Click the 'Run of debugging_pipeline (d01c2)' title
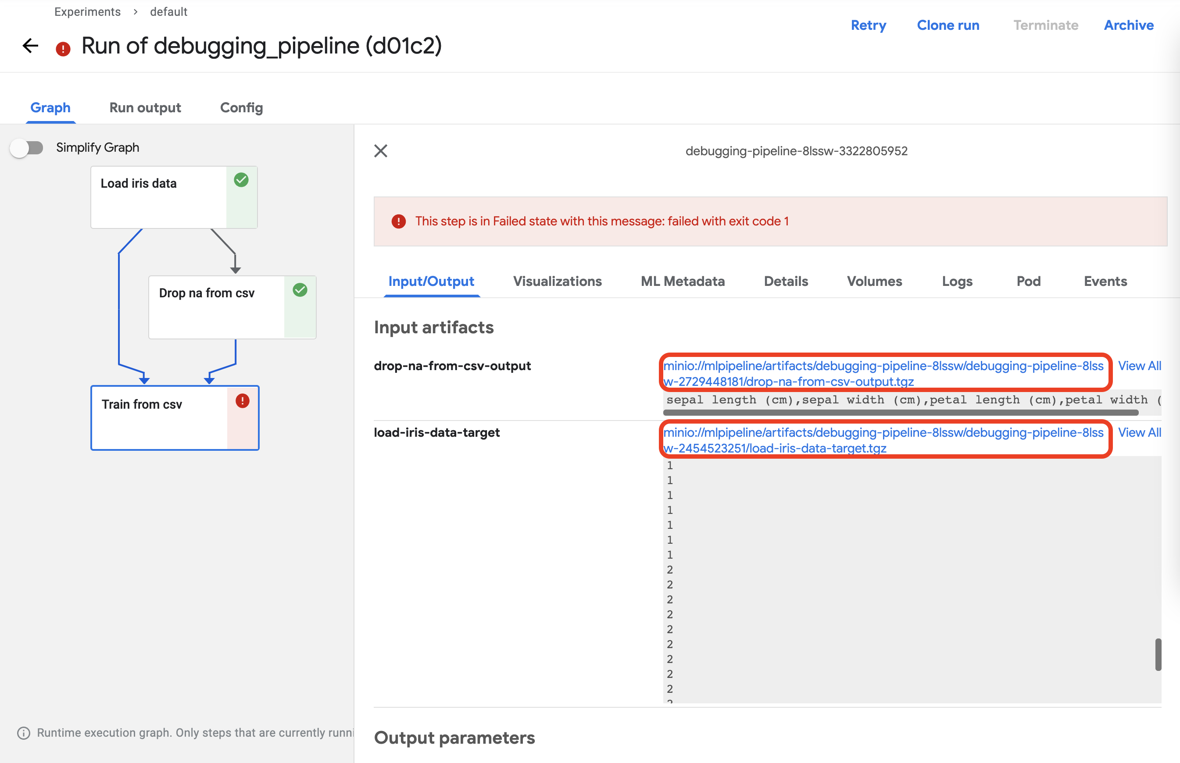 pos(261,46)
